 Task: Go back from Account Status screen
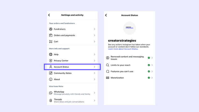tap(106, 15)
